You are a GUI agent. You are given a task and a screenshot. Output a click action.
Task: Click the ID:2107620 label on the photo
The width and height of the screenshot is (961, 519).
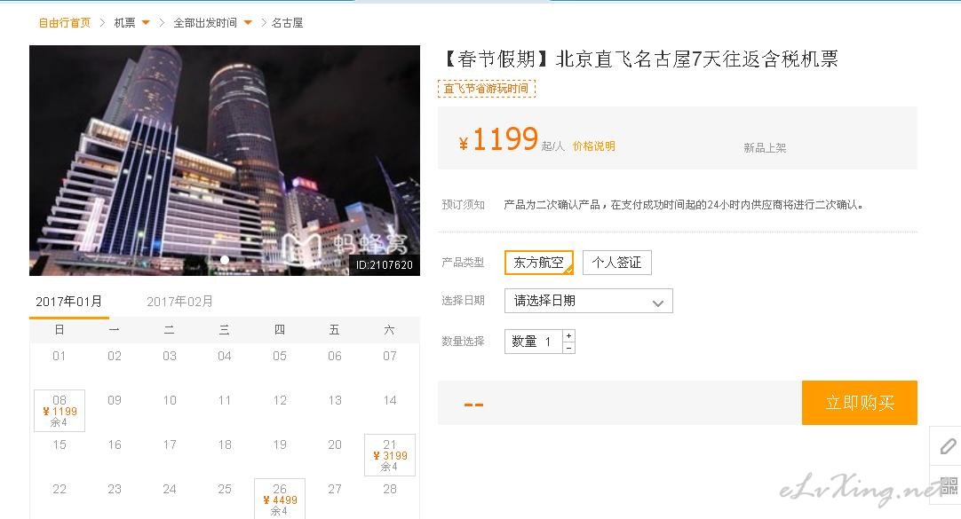click(385, 265)
